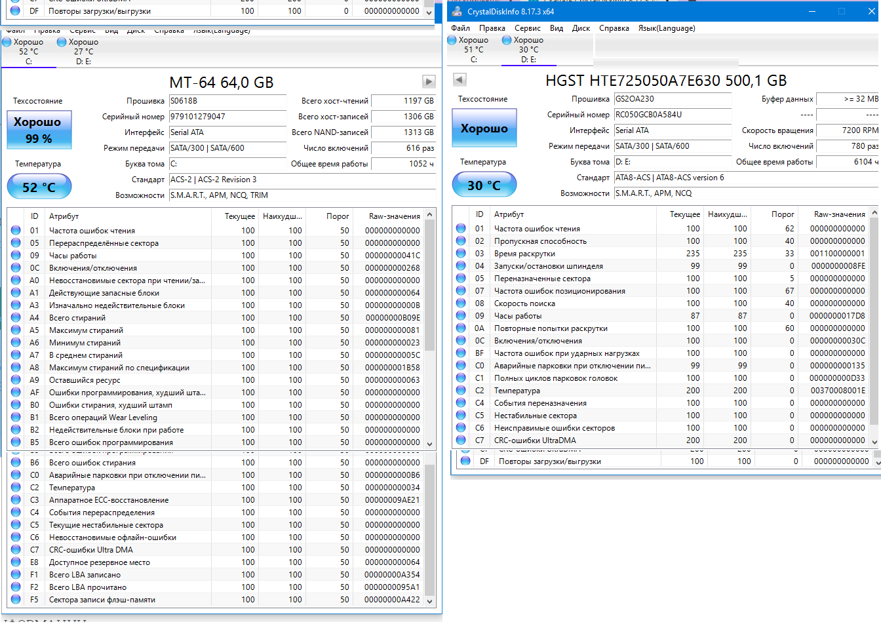Click status orb of Полных циклов парковок головок row
This screenshot has height=624, width=881.
(461, 378)
